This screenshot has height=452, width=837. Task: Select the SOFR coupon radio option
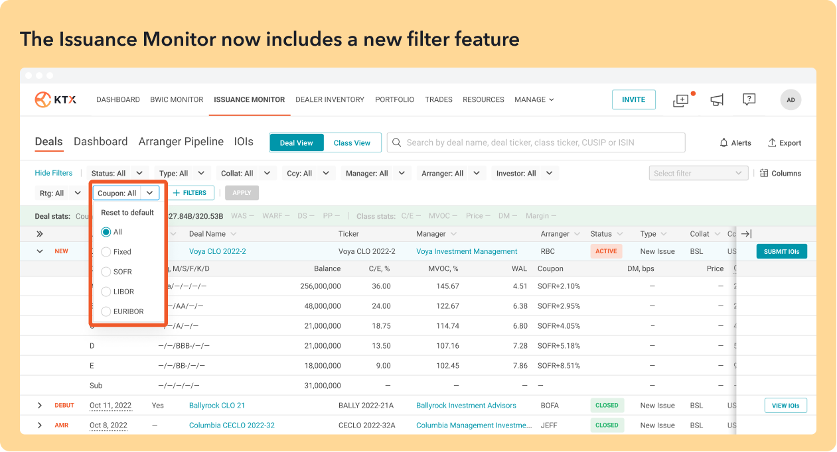106,272
